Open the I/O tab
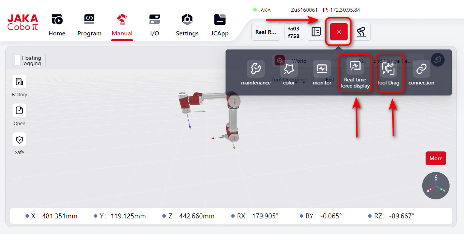Viewport: 464px width, 234px height. [x=154, y=25]
